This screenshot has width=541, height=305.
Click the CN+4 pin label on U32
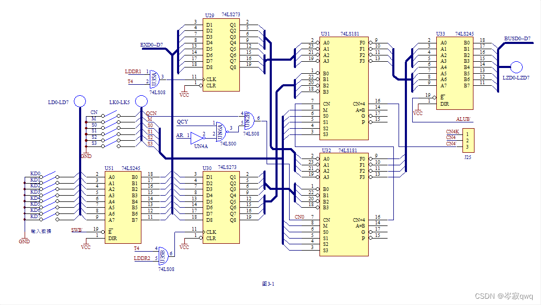tap(359, 220)
